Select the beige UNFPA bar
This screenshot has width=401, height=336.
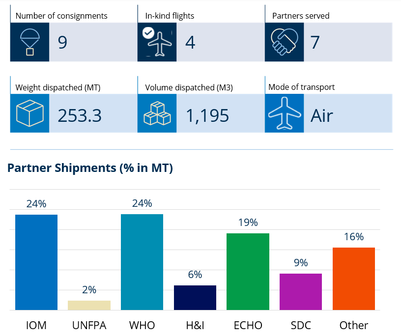pos(89,306)
